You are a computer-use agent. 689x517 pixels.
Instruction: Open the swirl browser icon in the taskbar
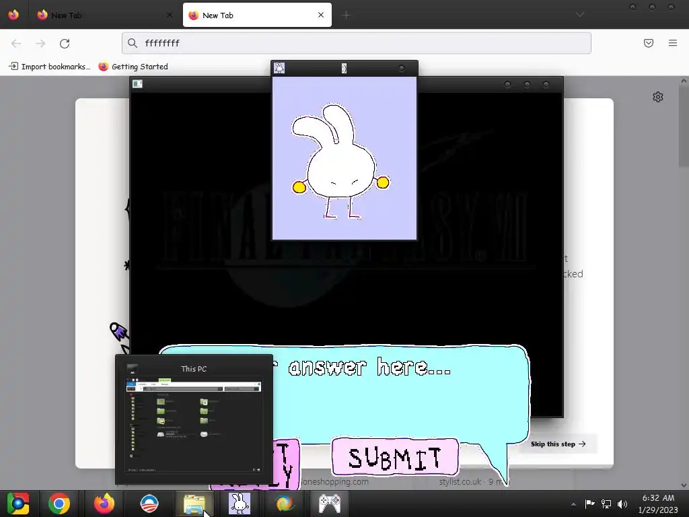(x=285, y=504)
